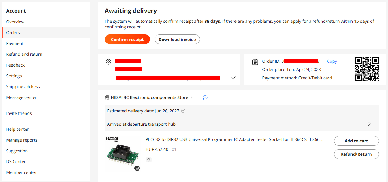Open tracking details for departure transport hub
The height and width of the screenshot is (182, 388).
pyautogui.click(x=369, y=124)
